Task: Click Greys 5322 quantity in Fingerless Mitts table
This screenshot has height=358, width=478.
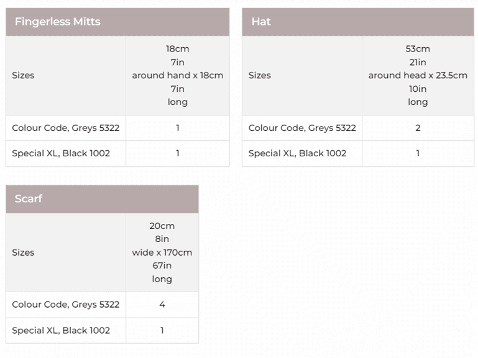Action: 177,128
